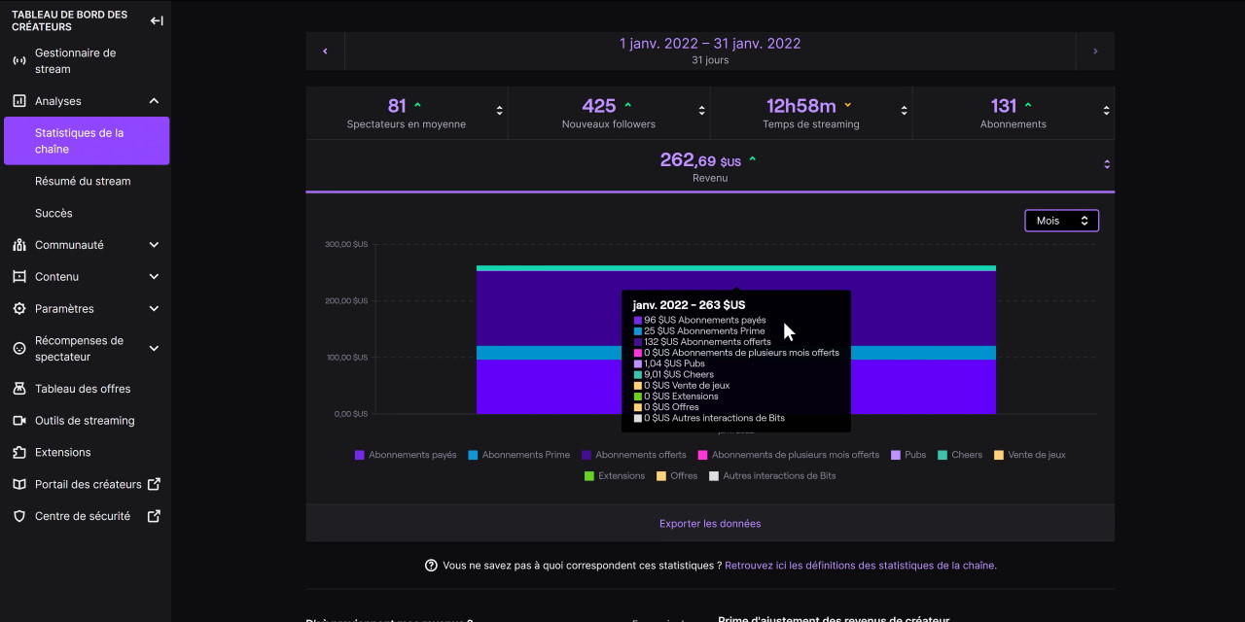The image size is (1245, 622).
Task: Open the Mois period dropdown
Action: coord(1061,221)
